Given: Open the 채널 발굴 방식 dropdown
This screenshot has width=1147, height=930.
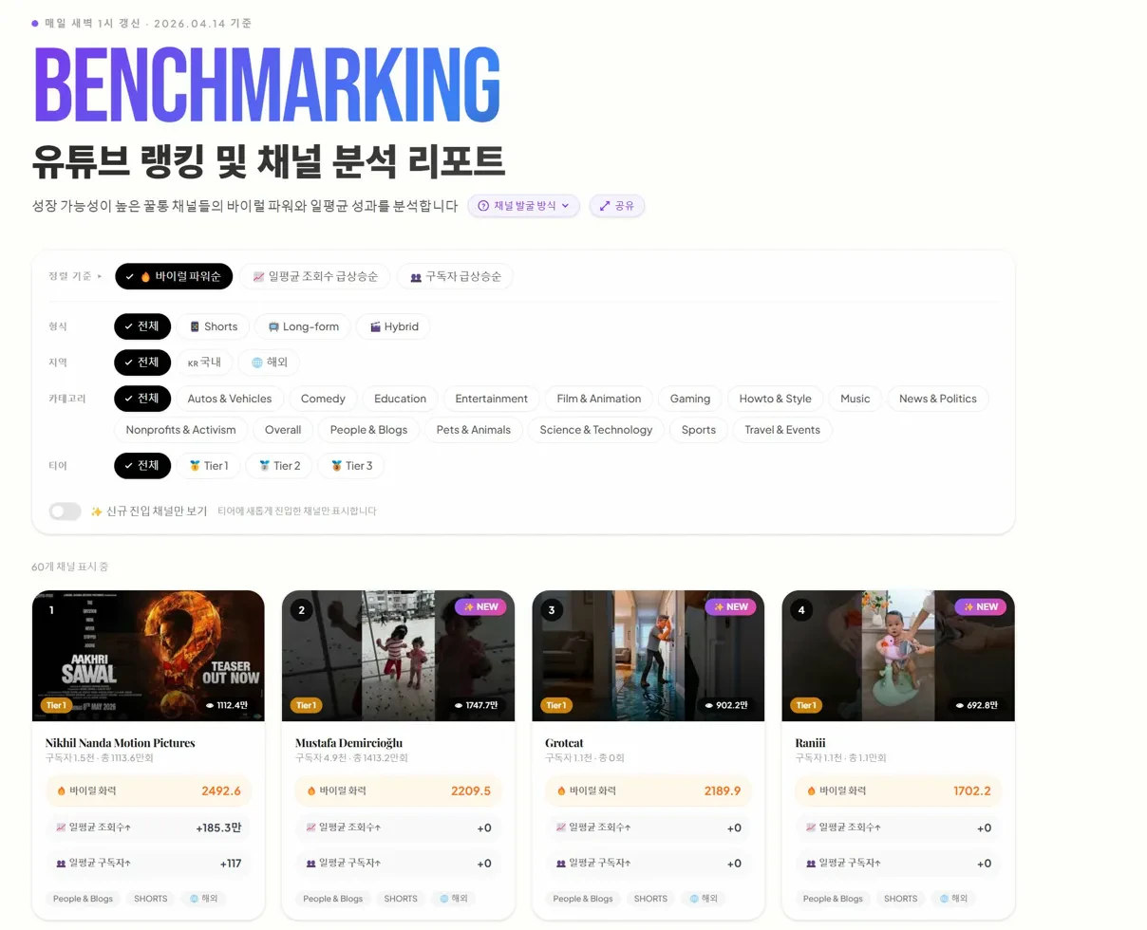Looking at the screenshot, I should click(523, 205).
